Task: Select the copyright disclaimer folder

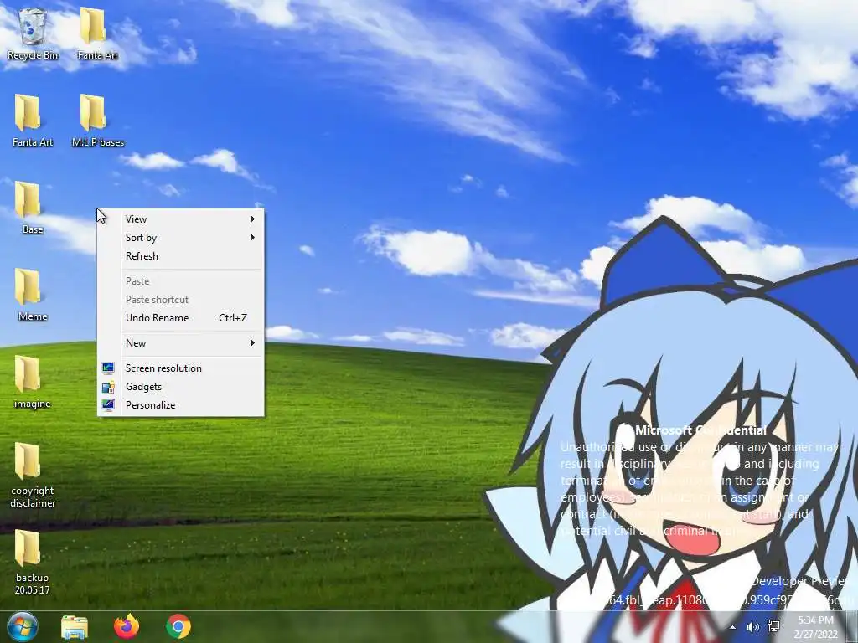Action: (33, 476)
